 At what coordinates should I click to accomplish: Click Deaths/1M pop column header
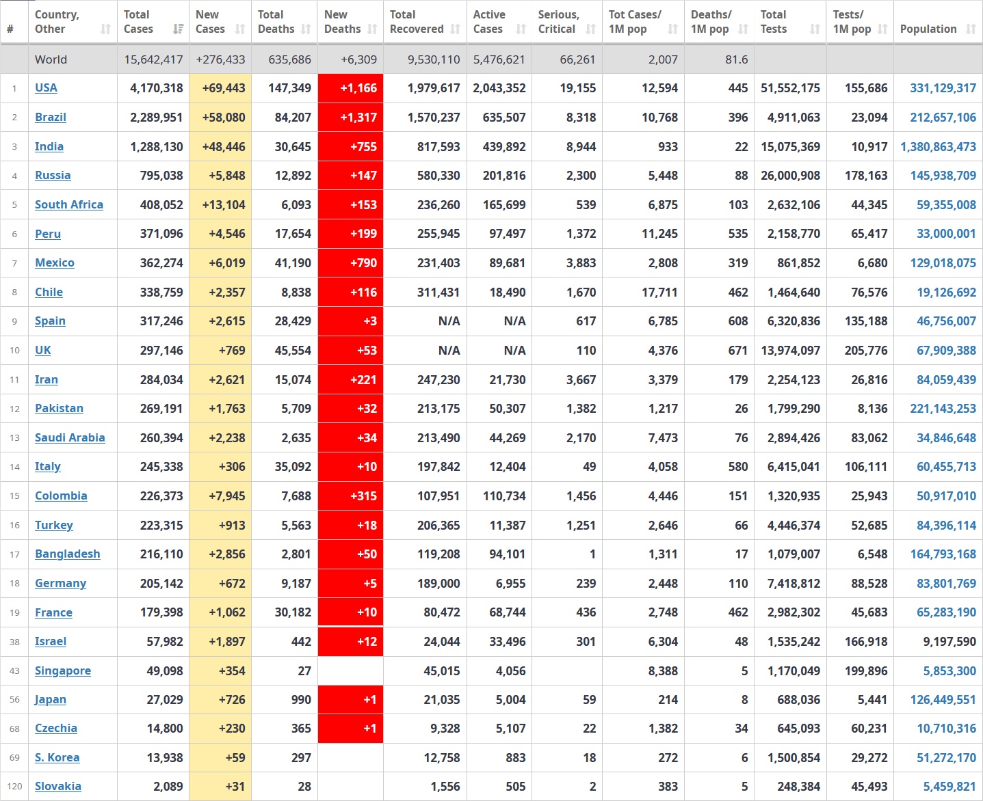(711, 22)
